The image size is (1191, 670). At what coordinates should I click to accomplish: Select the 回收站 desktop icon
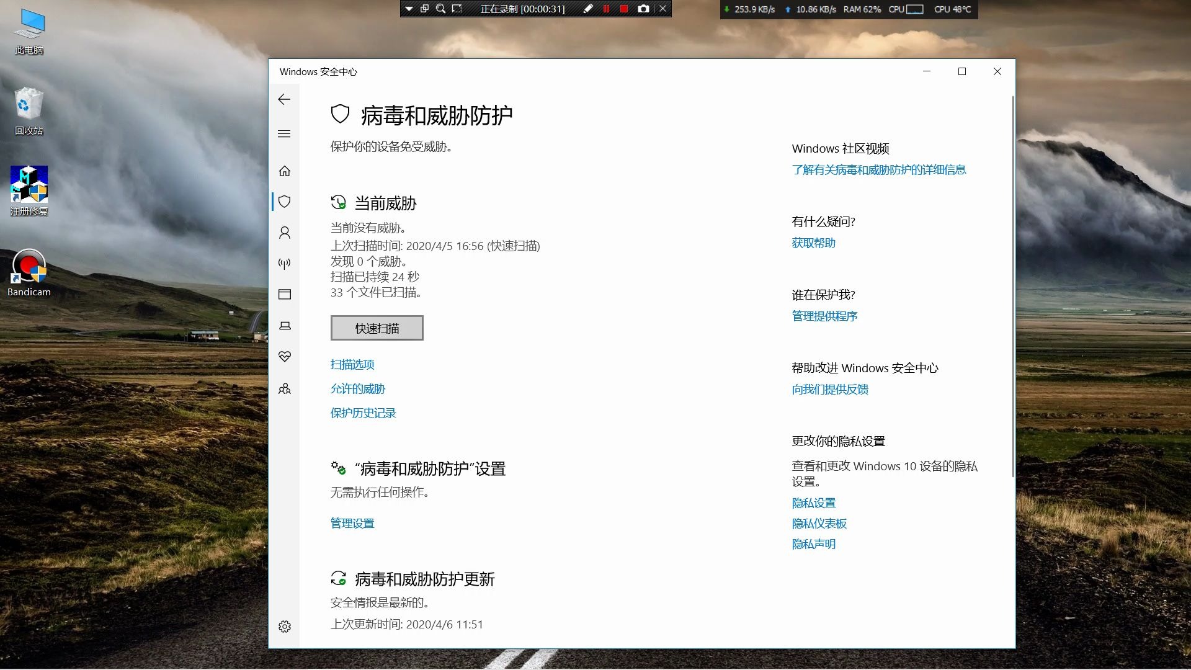[x=29, y=112]
